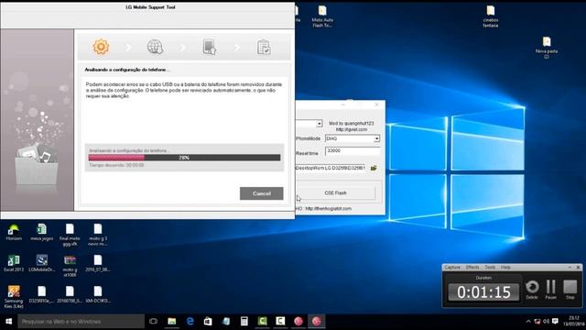
Task: Click the orange gear step icon
Action: pos(101,47)
